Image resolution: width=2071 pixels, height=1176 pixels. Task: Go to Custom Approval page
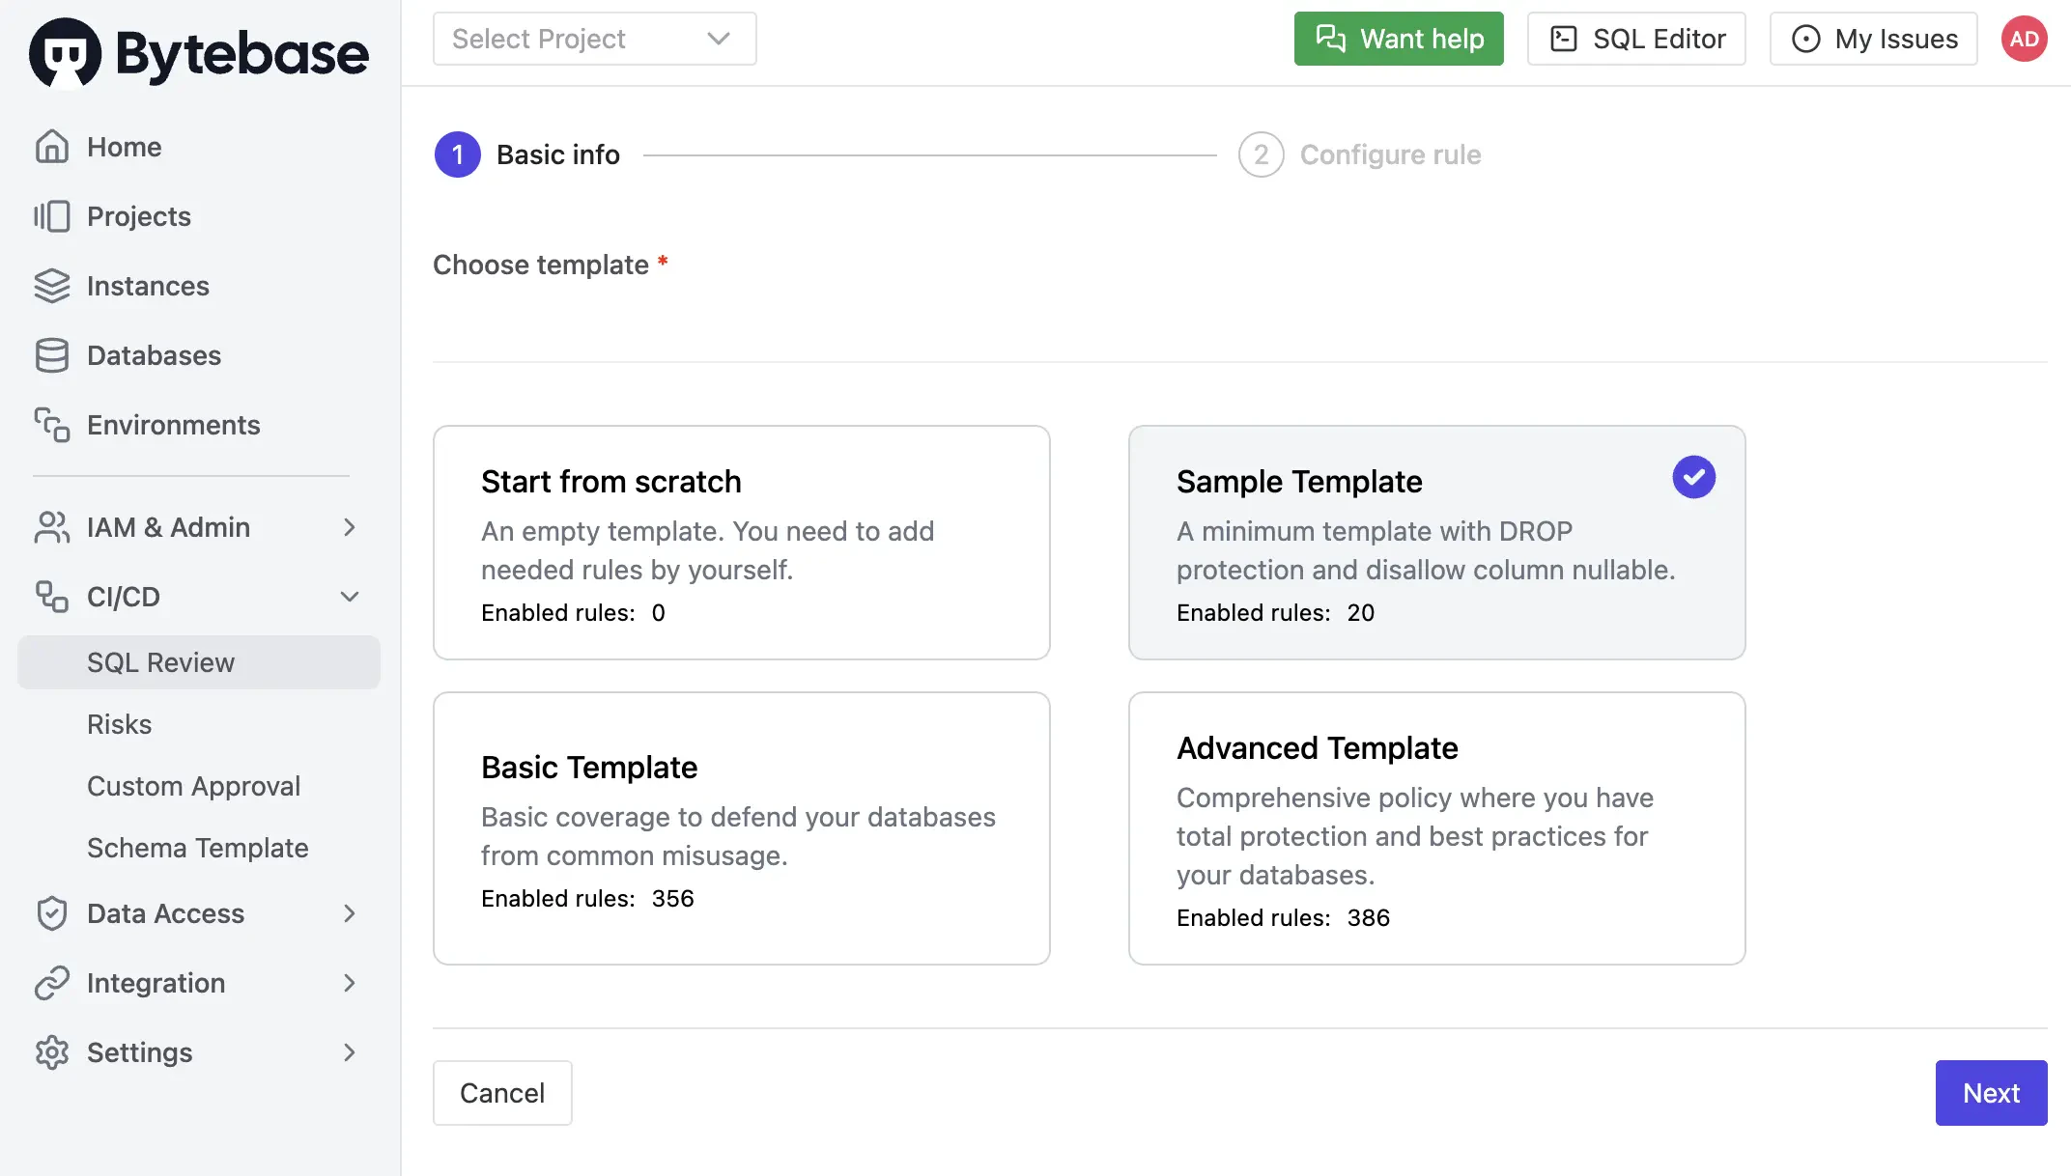[193, 786]
